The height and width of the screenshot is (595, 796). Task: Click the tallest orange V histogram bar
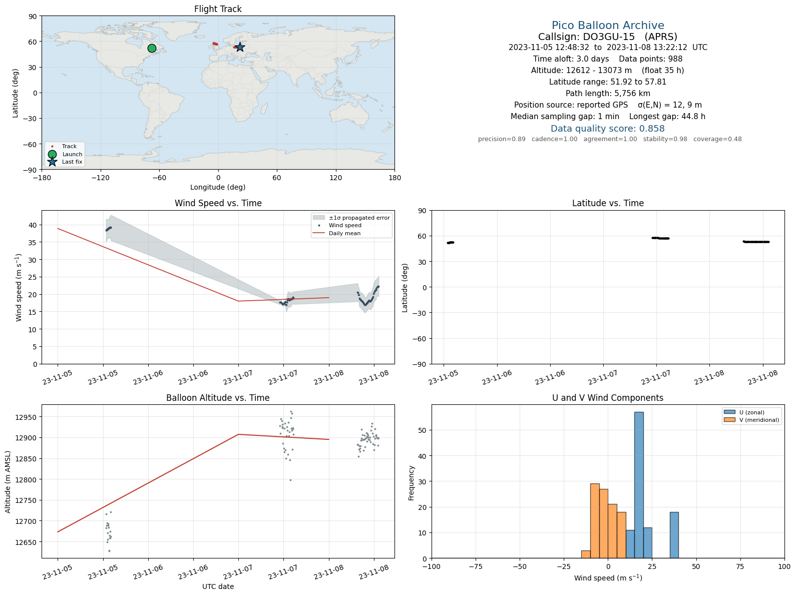(595, 520)
